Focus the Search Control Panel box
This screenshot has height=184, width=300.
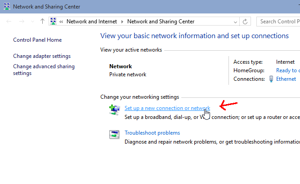coord(278,22)
